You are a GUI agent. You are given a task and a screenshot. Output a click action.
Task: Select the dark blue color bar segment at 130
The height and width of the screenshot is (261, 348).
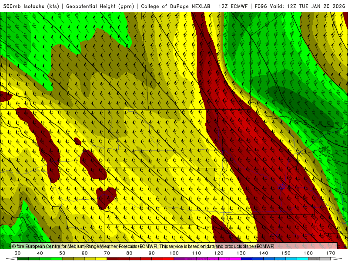tap(247, 258)
